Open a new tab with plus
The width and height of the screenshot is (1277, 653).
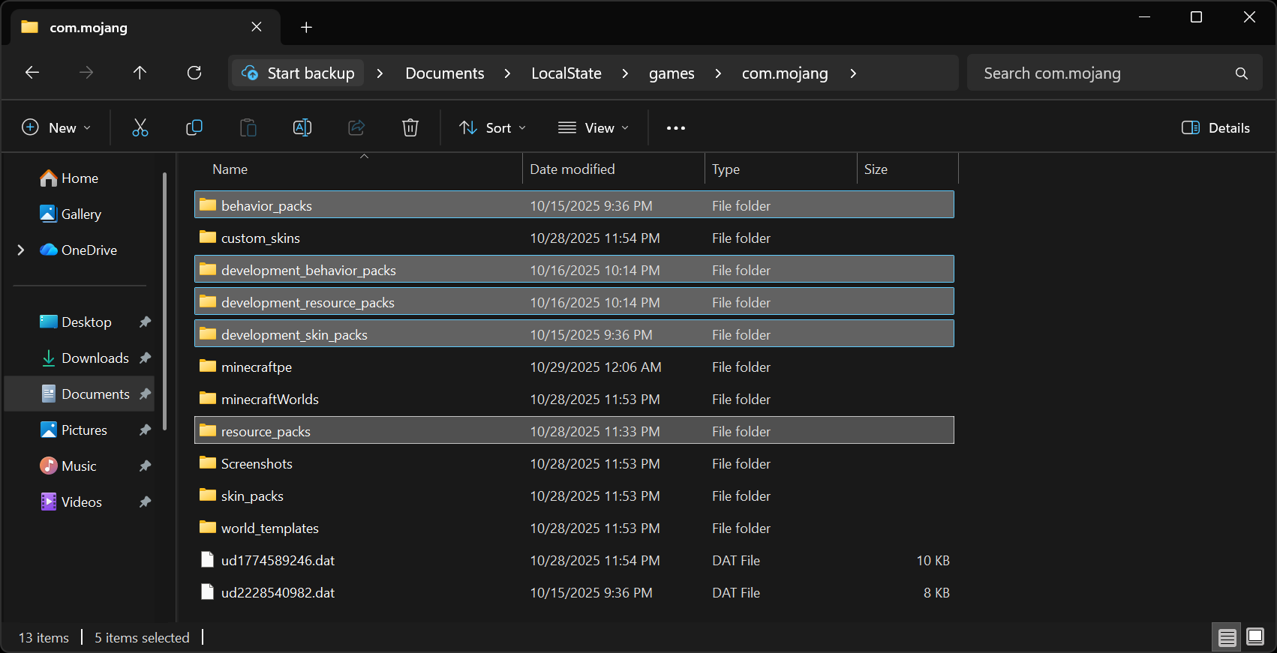tap(306, 28)
